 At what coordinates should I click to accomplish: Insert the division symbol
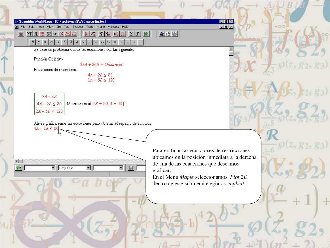click(x=121, y=42)
